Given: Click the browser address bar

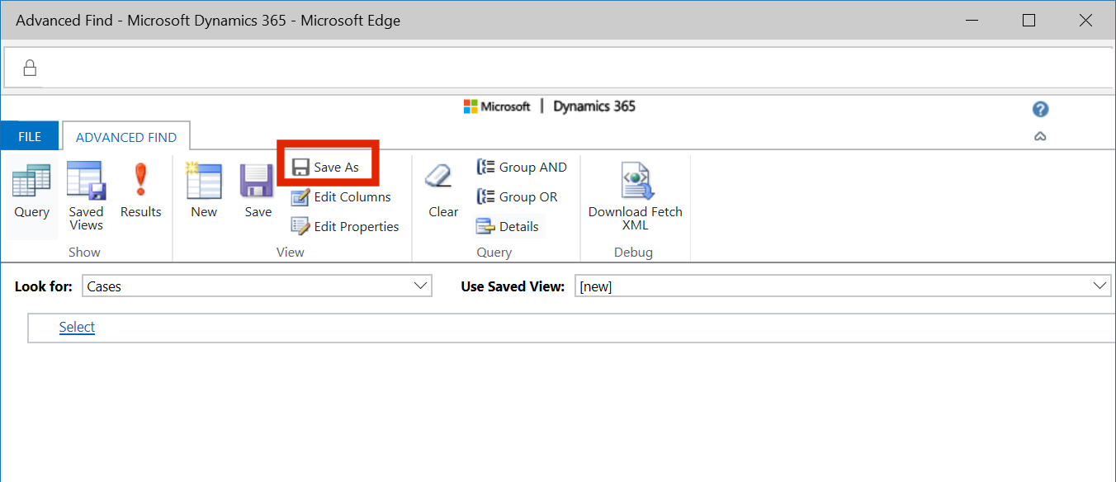Looking at the screenshot, I should [x=558, y=68].
